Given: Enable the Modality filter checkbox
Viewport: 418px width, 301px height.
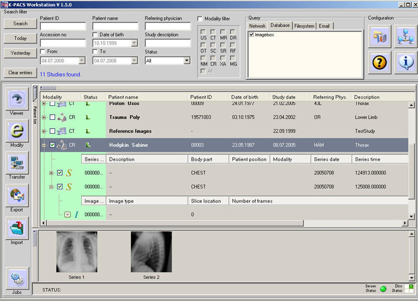Looking at the screenshot, I should 200,19.
